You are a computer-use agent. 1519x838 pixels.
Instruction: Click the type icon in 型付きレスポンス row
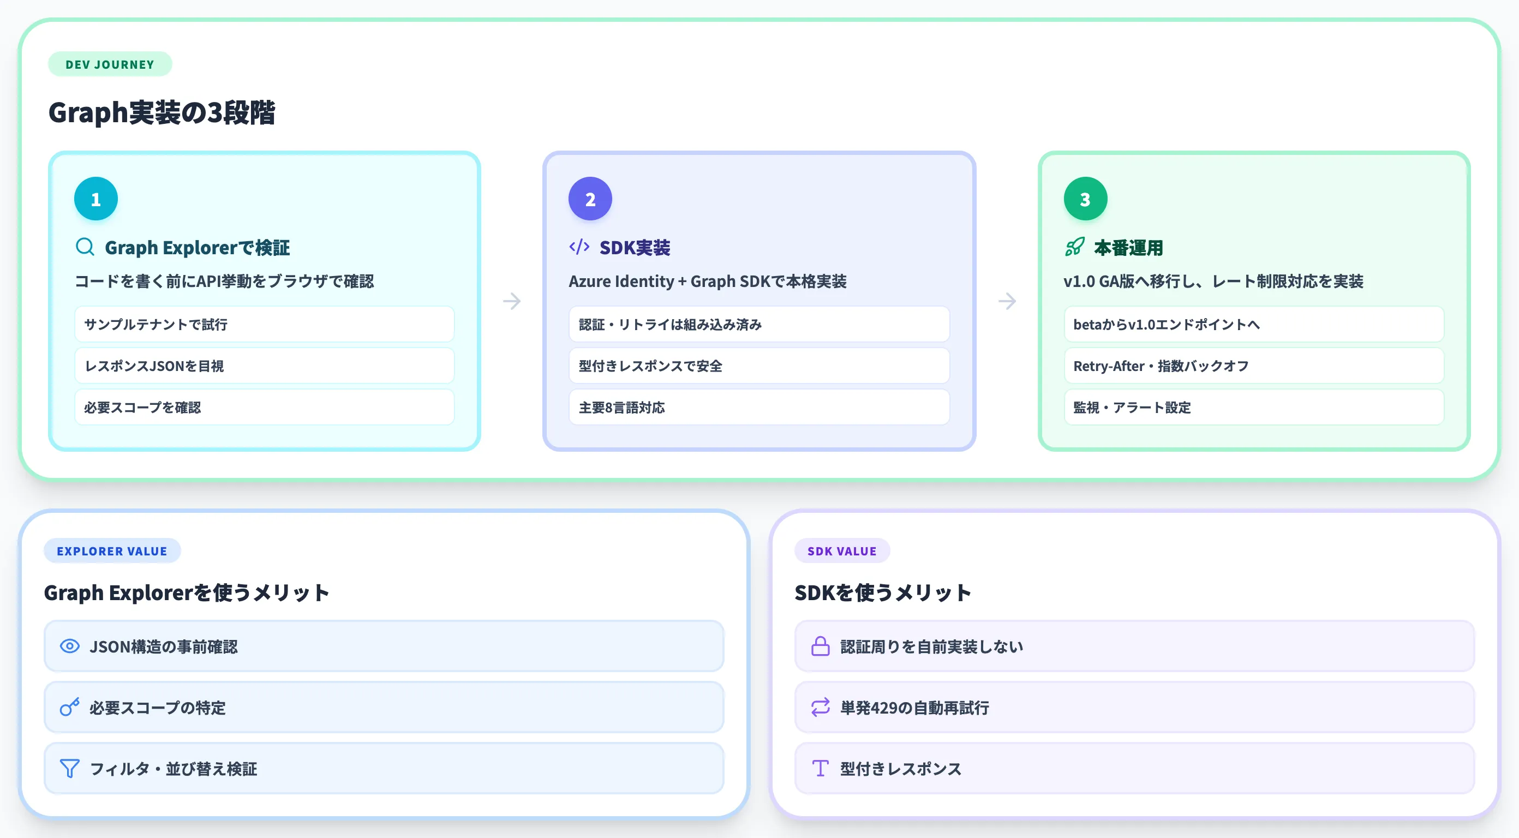click(820, 768)
